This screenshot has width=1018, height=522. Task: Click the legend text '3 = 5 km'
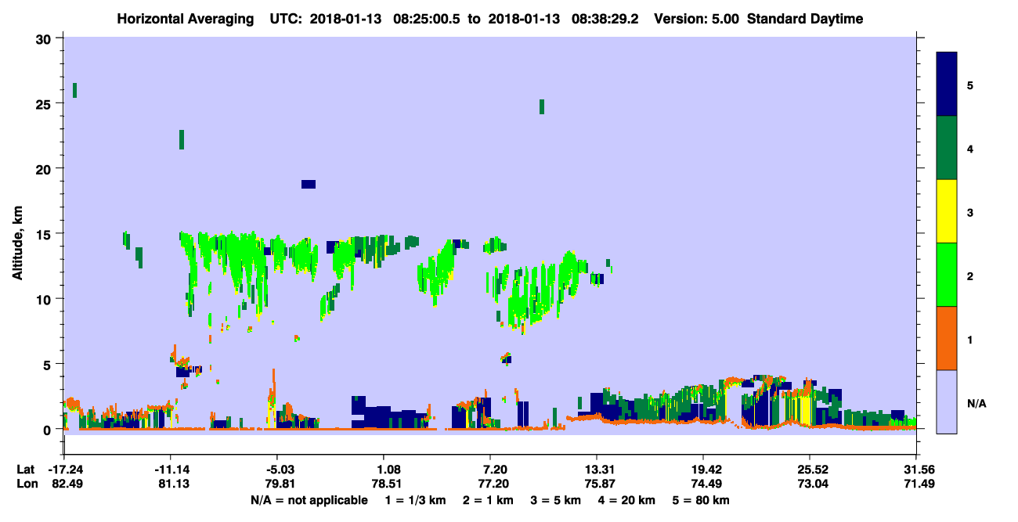(555, 500)
